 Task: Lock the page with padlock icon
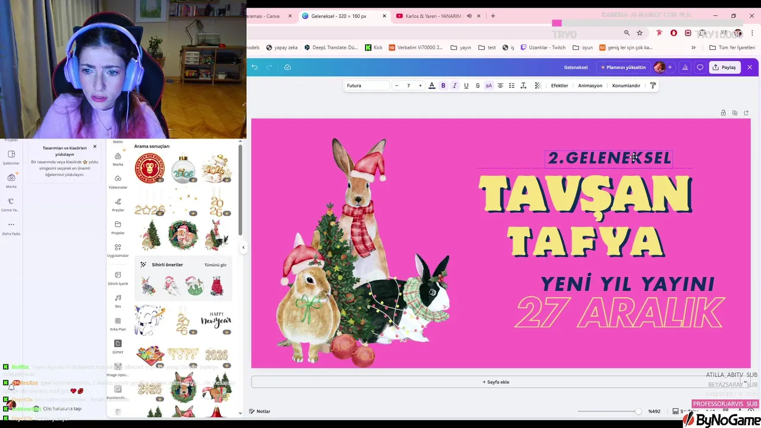pyautogui.click(x=723, y=113)
